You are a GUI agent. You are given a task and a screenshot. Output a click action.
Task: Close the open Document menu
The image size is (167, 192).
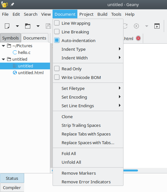[65, 14]
